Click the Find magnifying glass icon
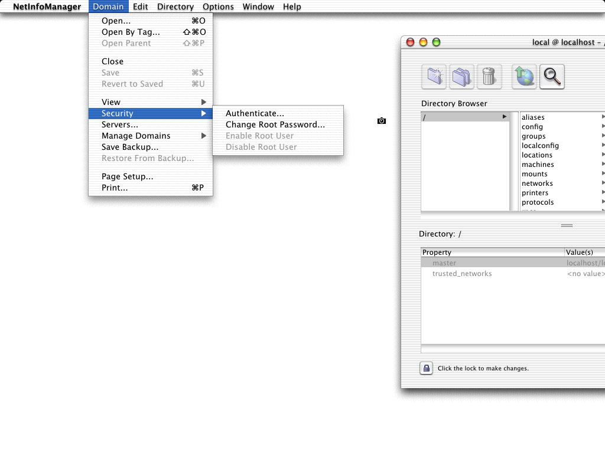Image resolution: width=605 pixels, height=453 pixels. tap(552, 76)
